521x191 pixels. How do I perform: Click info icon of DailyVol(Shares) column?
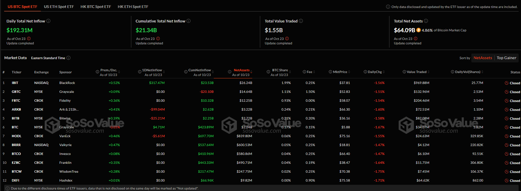tap(453, 72)
